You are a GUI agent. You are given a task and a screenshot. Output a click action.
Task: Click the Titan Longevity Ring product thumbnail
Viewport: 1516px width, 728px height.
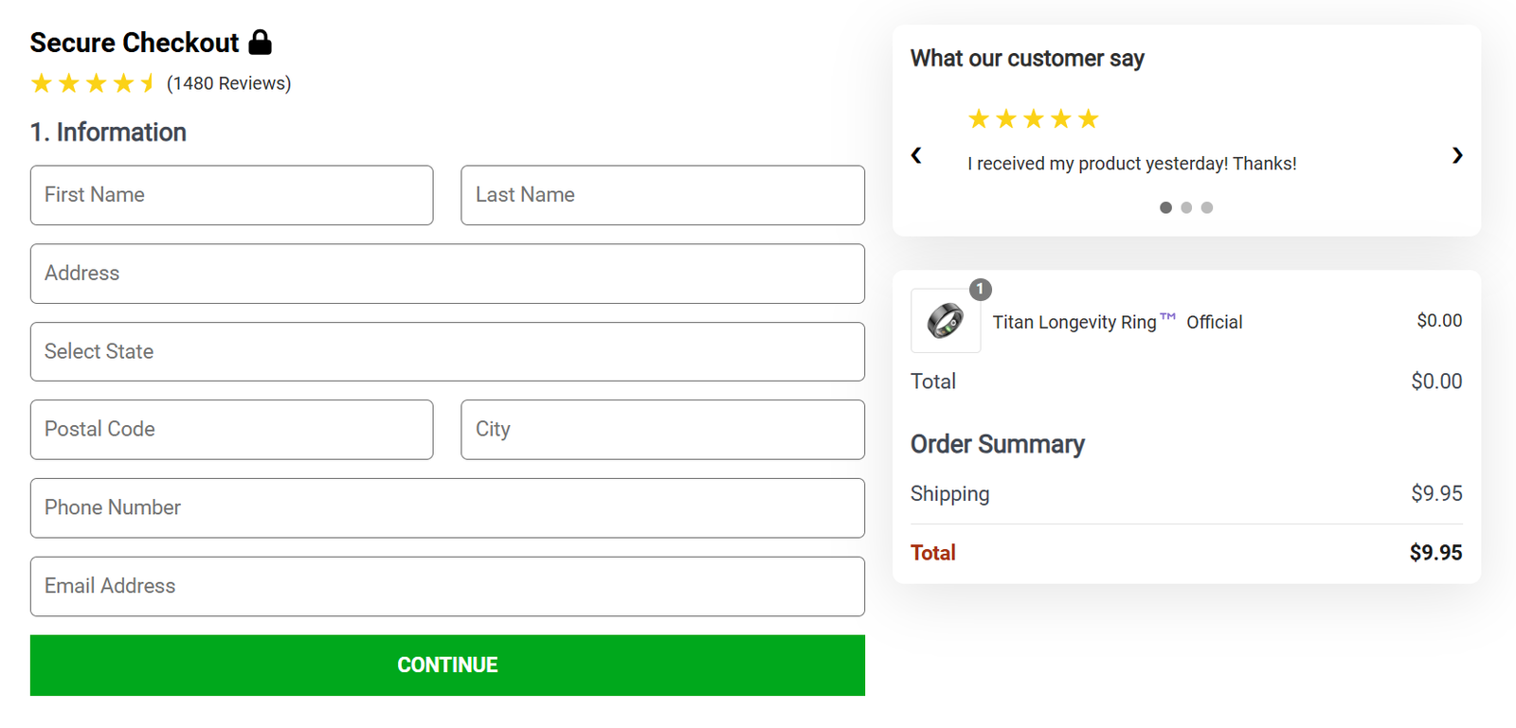945,321
